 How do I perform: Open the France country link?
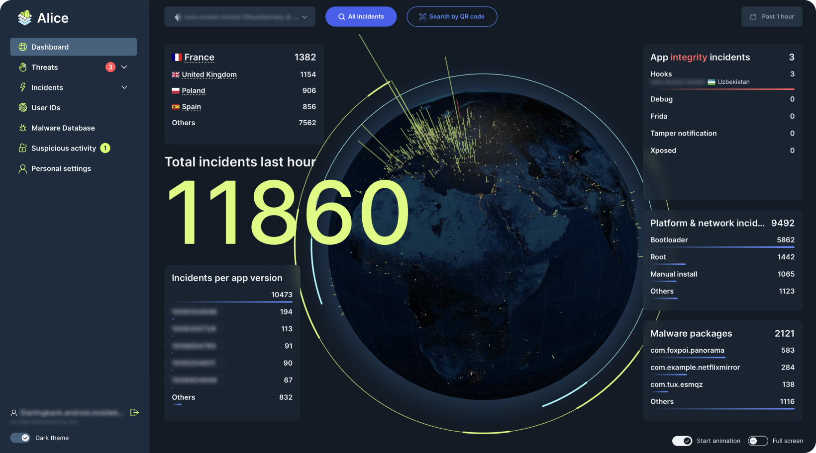pos(199,58)
